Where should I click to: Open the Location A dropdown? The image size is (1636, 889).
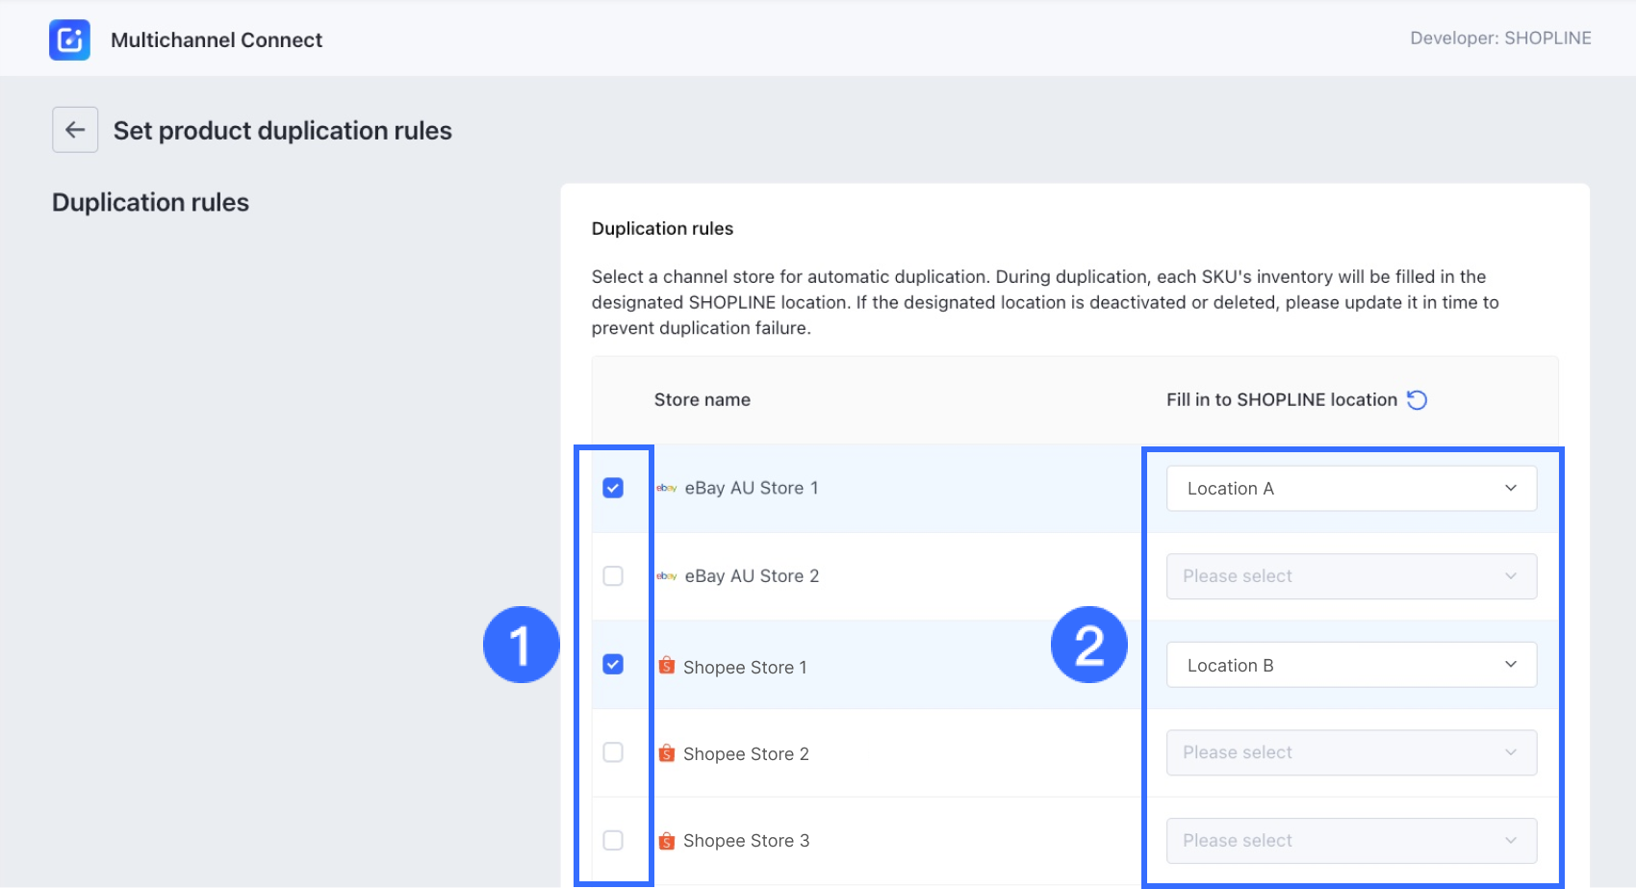(1350, 489)
